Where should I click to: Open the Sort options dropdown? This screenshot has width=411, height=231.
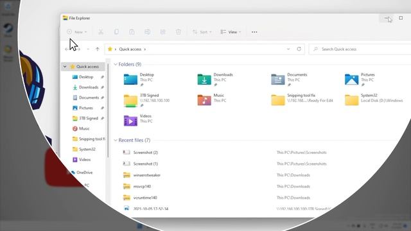point(202,32)
